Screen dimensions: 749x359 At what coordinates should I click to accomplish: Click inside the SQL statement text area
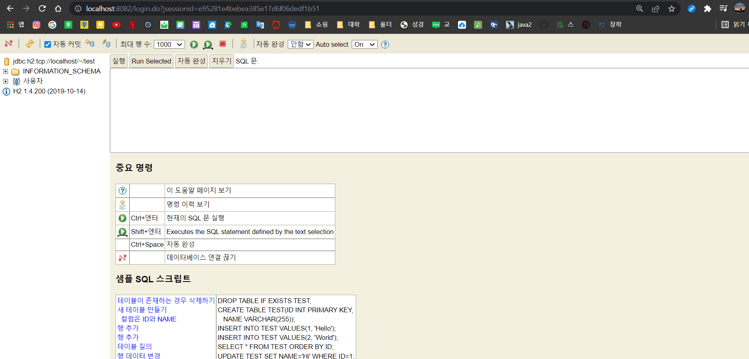click(x=429, y=110)
